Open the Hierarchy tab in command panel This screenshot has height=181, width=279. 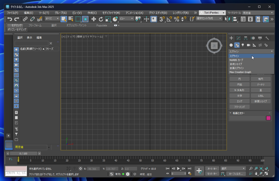pos(246,38)
